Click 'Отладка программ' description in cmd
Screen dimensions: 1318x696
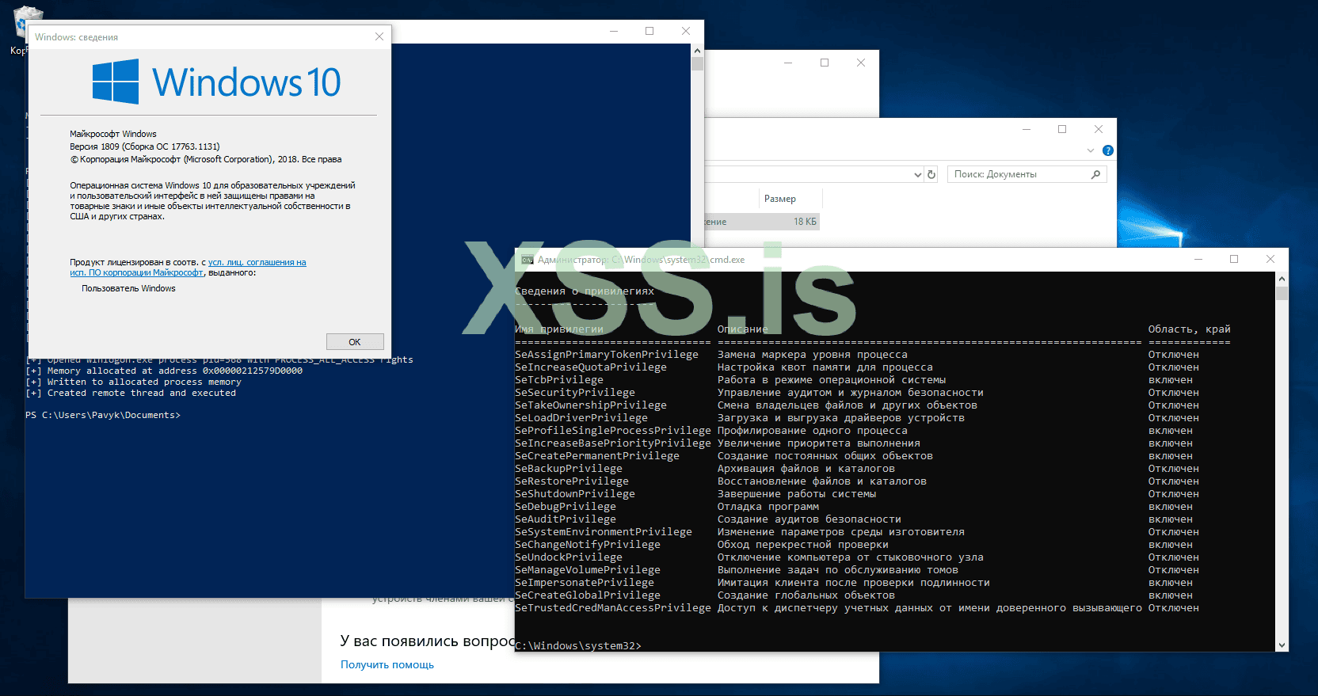[x=768, y=507]
